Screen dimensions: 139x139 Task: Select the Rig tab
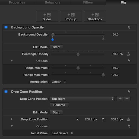coord(123,2)
